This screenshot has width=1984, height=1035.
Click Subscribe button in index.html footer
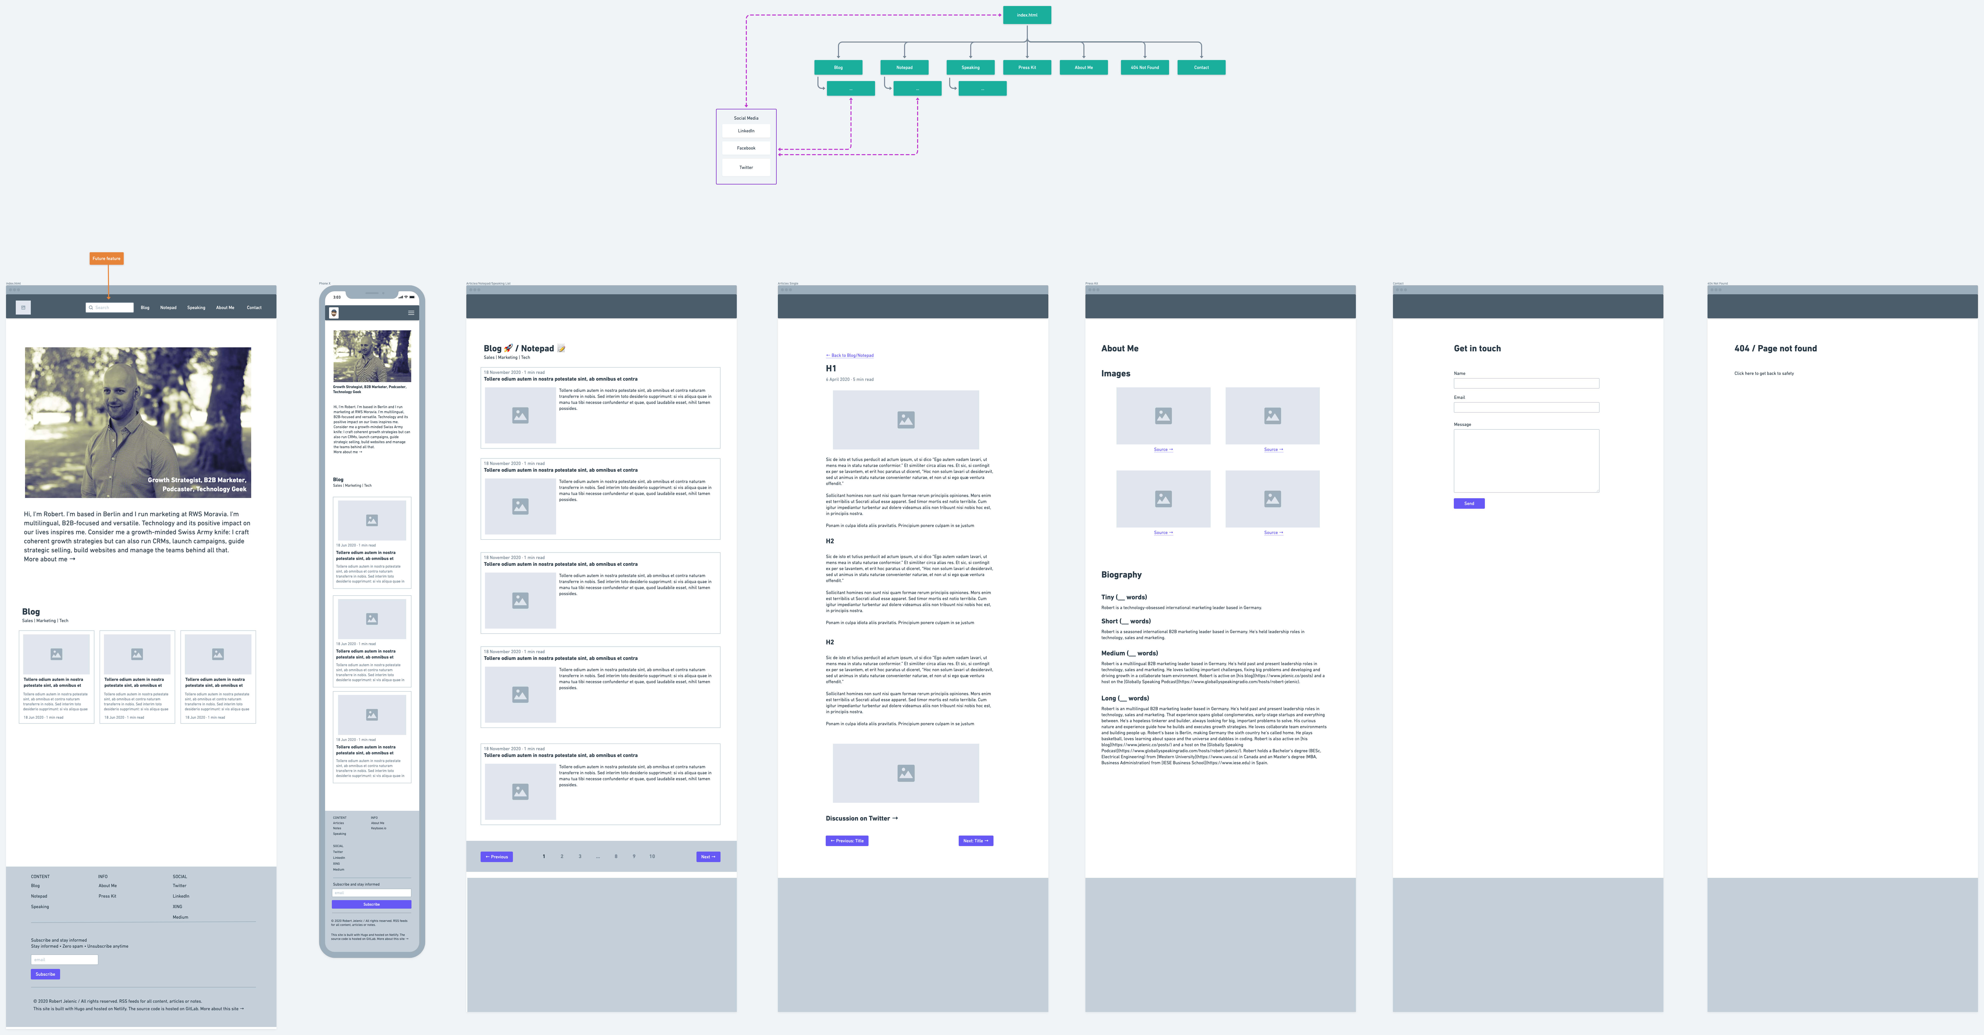tap(45, 974)
